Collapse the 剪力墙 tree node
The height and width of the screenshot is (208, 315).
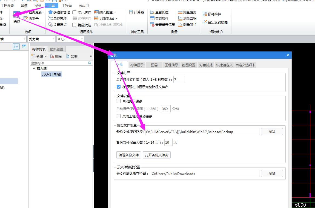[x=33, y=68]
